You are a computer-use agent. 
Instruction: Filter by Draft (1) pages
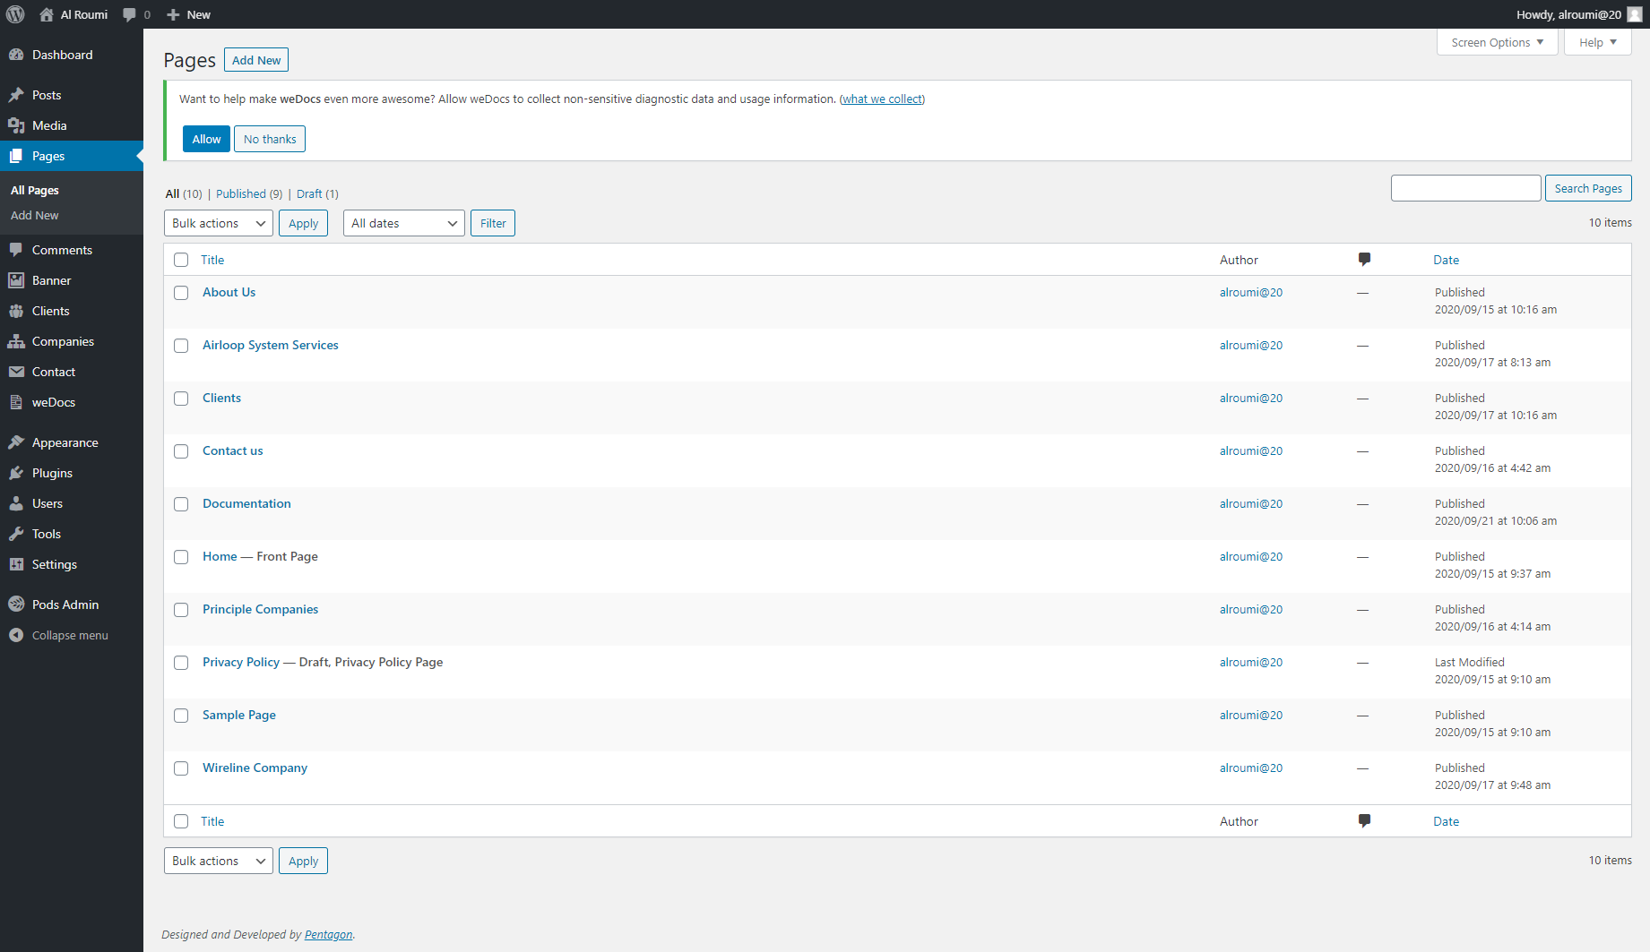pos(317,193)
